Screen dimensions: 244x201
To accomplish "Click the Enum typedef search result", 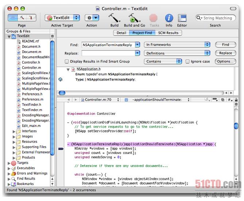I will (x=116, y=74).
